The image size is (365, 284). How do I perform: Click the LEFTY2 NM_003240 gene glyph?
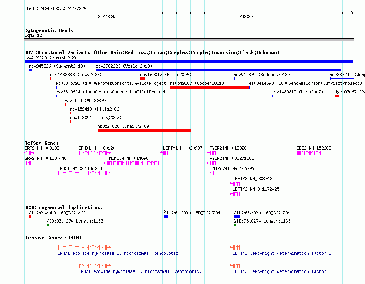pyautogui.click(x=235, y=184)
